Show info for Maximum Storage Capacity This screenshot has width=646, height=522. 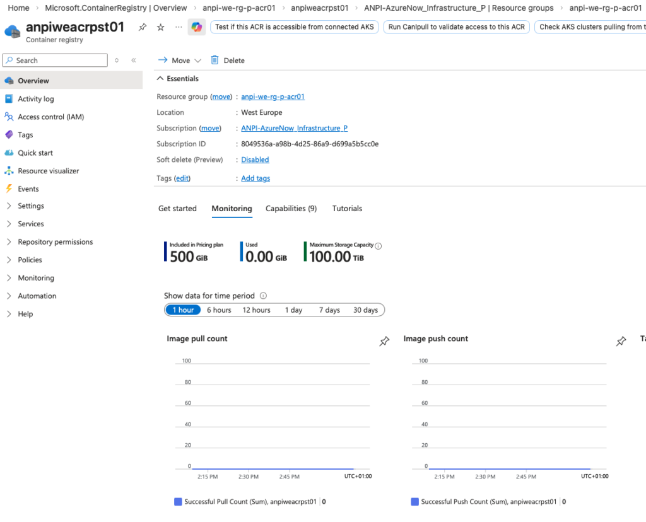click(379, 246)
